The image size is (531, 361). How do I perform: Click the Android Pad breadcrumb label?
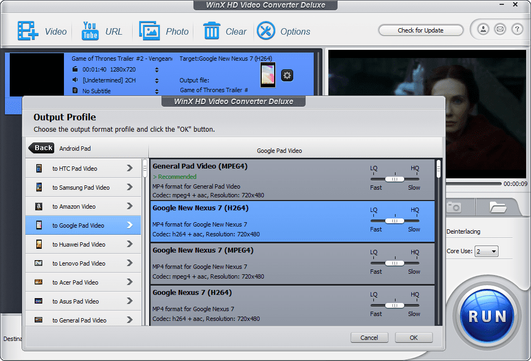(75, 149)
